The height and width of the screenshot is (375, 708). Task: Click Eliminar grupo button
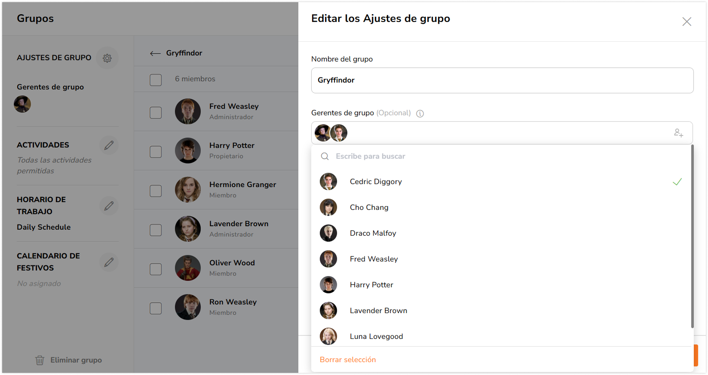[68, 360]
